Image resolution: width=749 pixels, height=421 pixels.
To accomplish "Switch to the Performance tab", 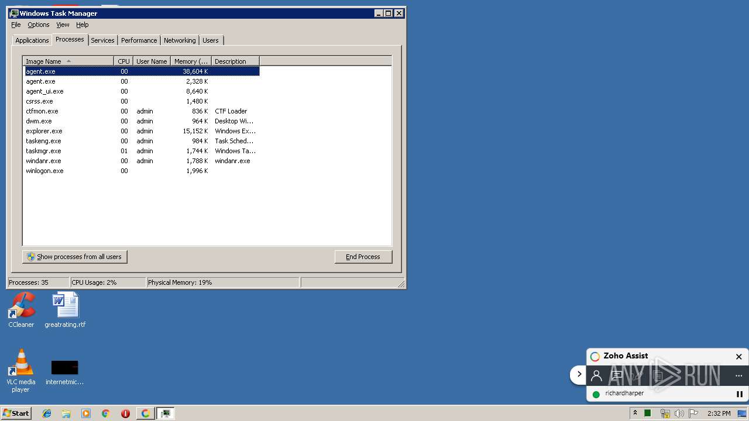I will pos(139,40).
